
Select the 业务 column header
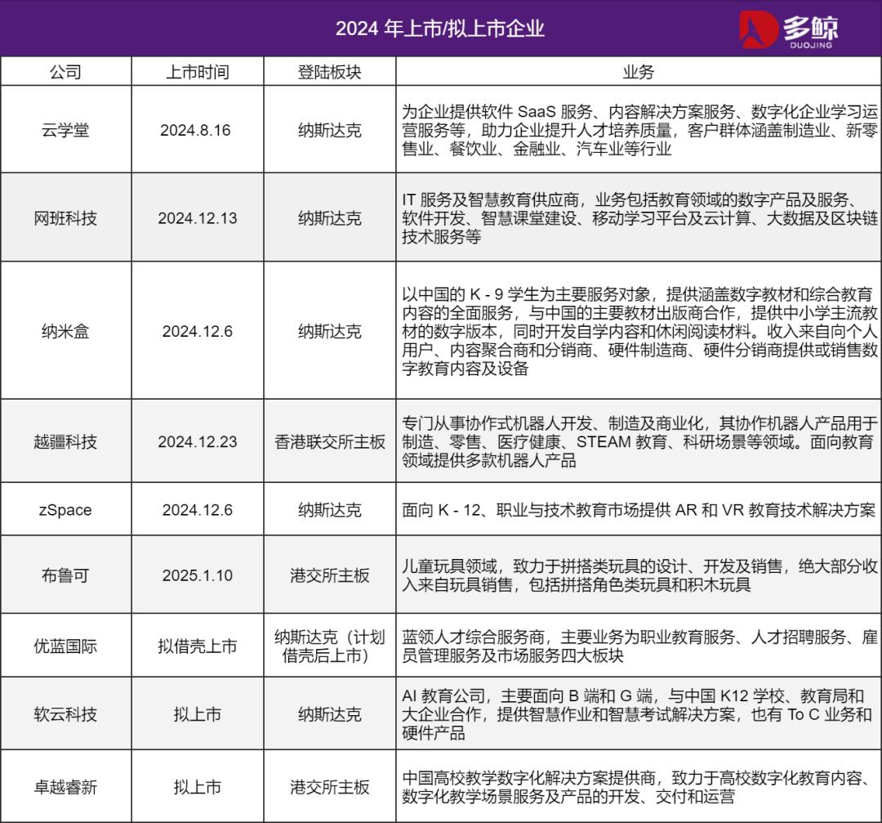639,72
